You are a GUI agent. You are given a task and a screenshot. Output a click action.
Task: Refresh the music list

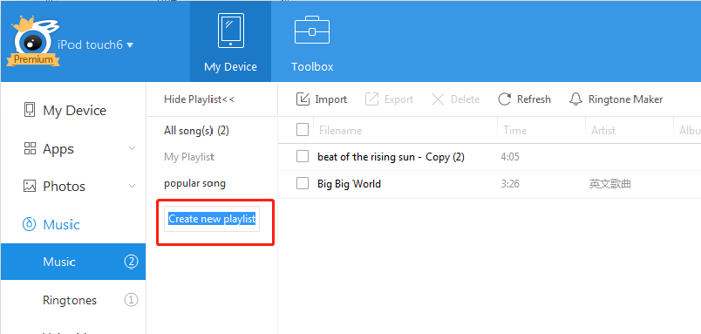(524, 99)
